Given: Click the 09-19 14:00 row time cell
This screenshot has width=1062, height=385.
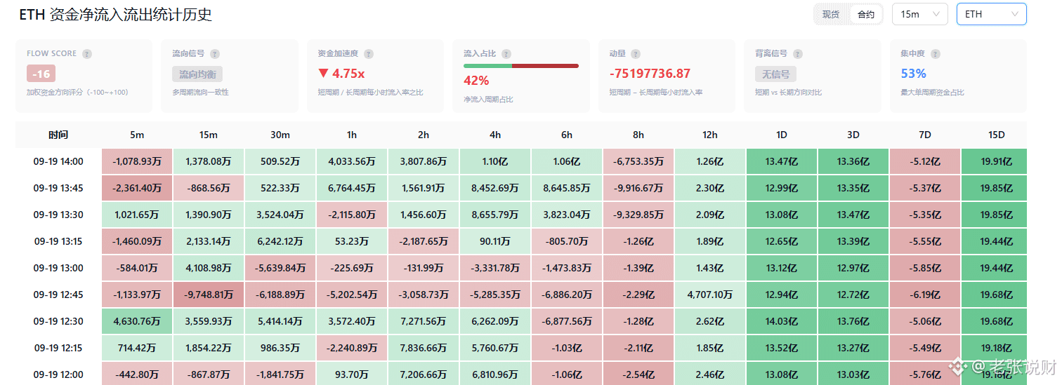Looking at the screenshot, I should [x=58, y=161].
